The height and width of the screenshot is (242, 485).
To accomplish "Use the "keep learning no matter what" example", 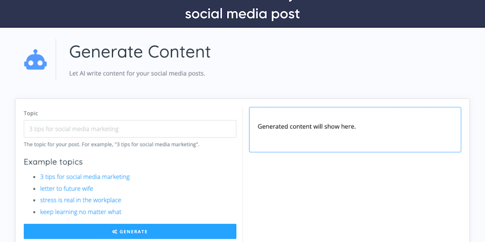I will (81, 212).
